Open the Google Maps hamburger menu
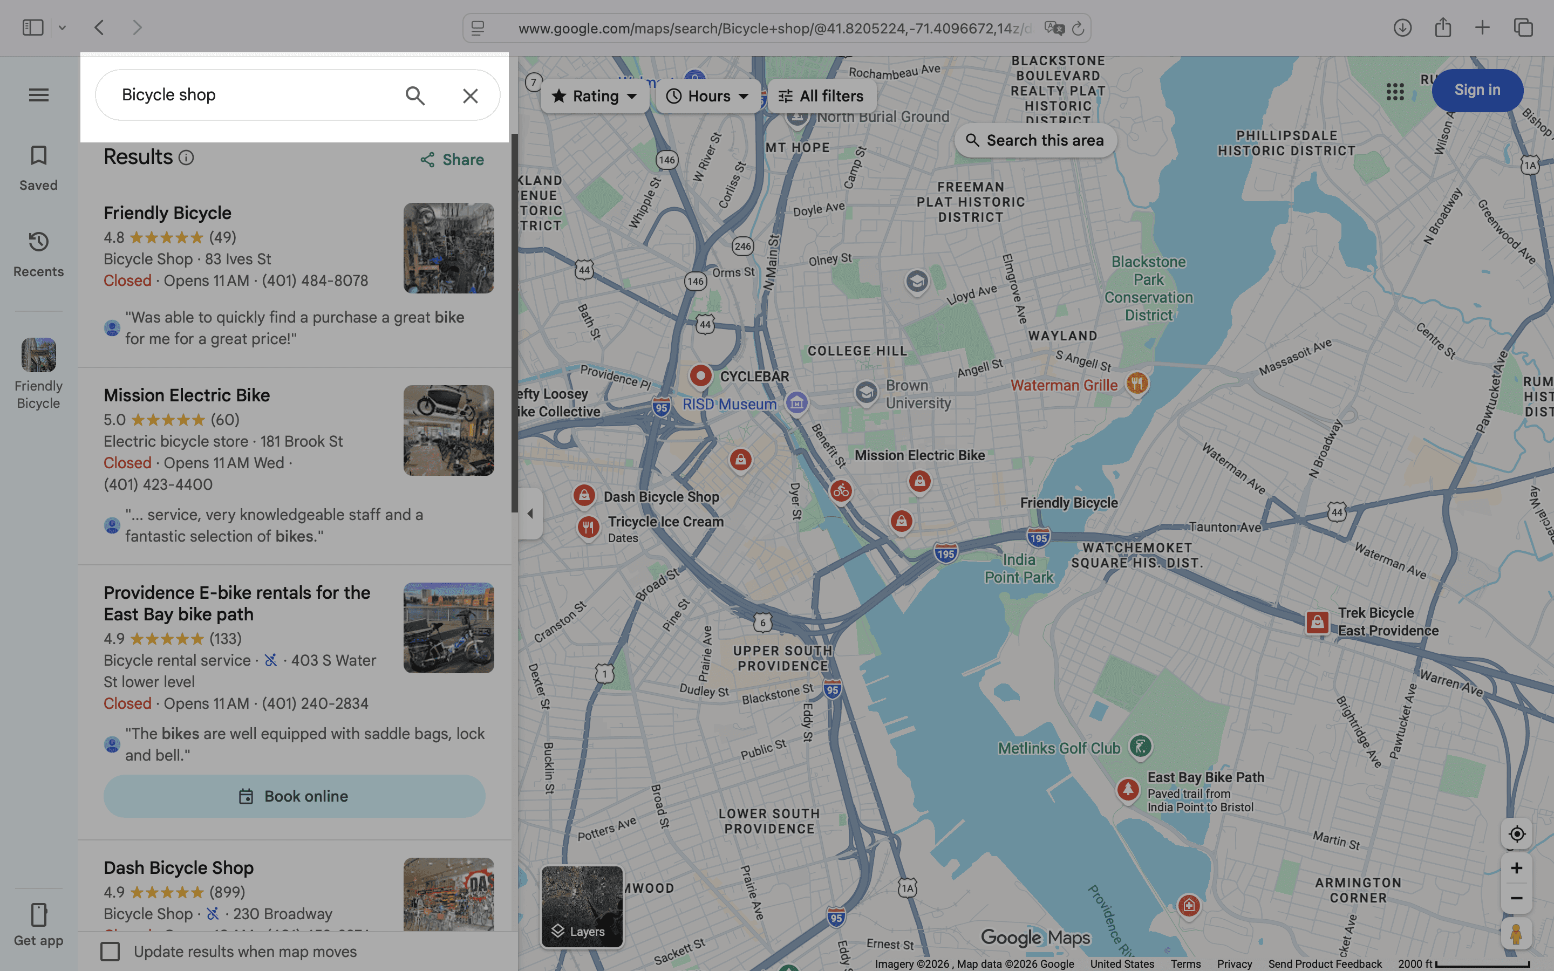The width and height of the screenshot is (1554, 971). 38,95
